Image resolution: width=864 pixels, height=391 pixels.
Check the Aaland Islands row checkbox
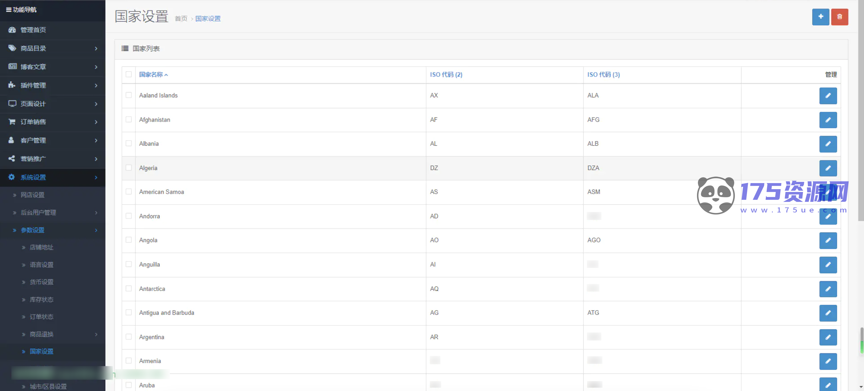pyautogui.click(x=129, y=95)
